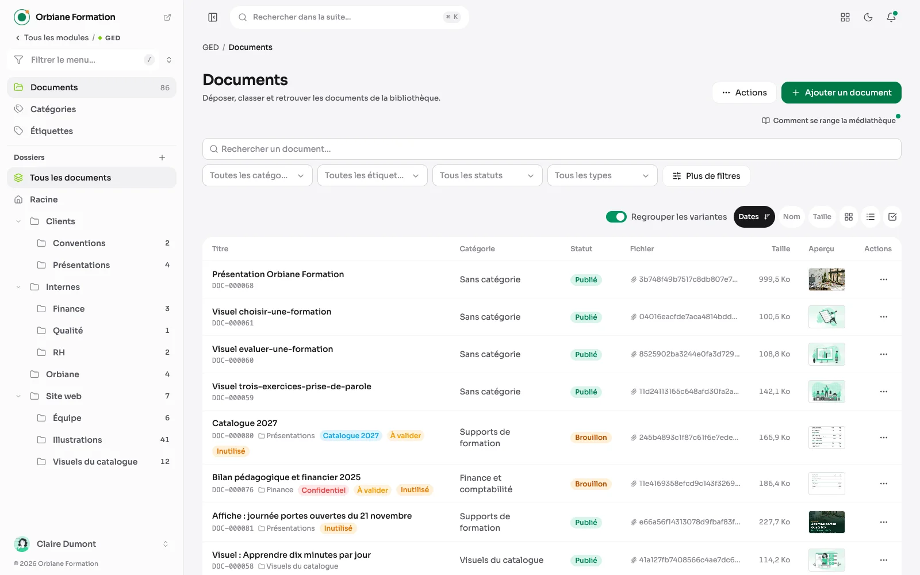920x575 pixels.
Task: Open Claire Dumont user menu
Action: tap(92, 544)
